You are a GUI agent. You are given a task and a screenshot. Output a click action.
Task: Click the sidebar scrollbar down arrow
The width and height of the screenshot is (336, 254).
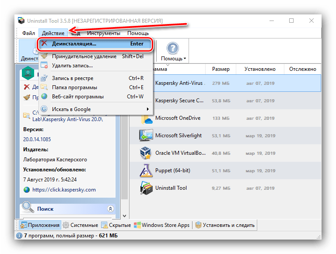click(125, 216)
